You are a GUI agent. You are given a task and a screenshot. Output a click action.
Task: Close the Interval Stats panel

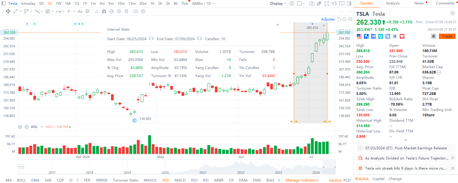278,25
